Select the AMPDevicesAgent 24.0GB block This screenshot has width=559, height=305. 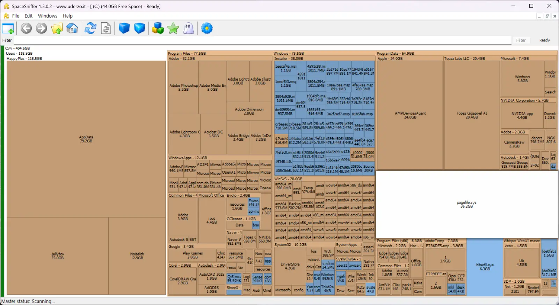tap(410, 115)
